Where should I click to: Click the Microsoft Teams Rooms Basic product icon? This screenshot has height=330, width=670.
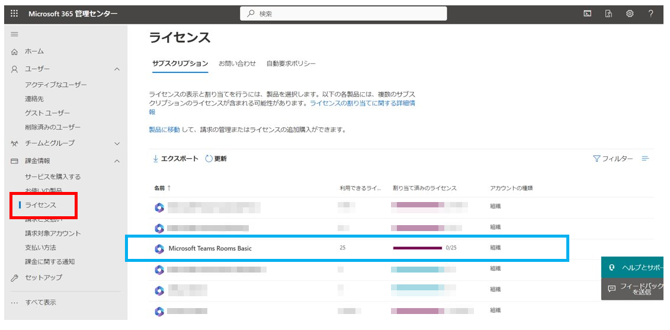pos(159,248)
